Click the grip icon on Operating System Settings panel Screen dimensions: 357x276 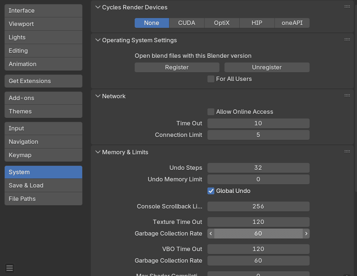(x=347, y=39)
